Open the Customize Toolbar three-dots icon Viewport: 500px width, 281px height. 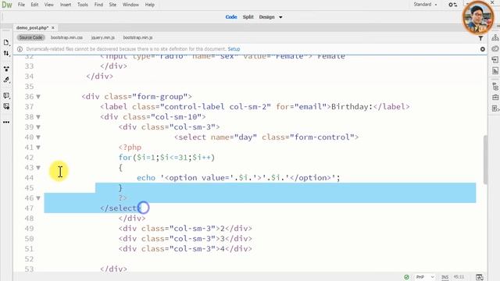coord(6,122)
